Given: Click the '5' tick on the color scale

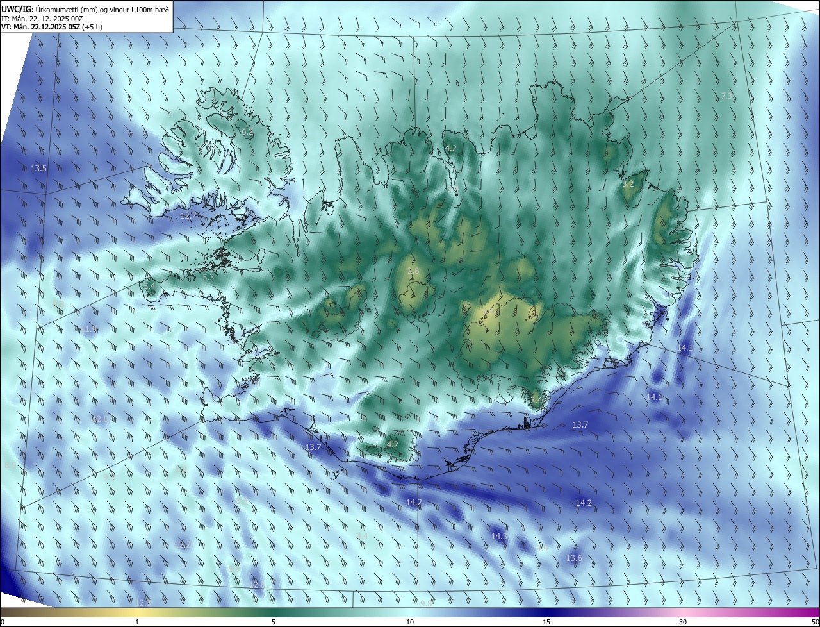Looking at the screenshot, I should [274, 622].
